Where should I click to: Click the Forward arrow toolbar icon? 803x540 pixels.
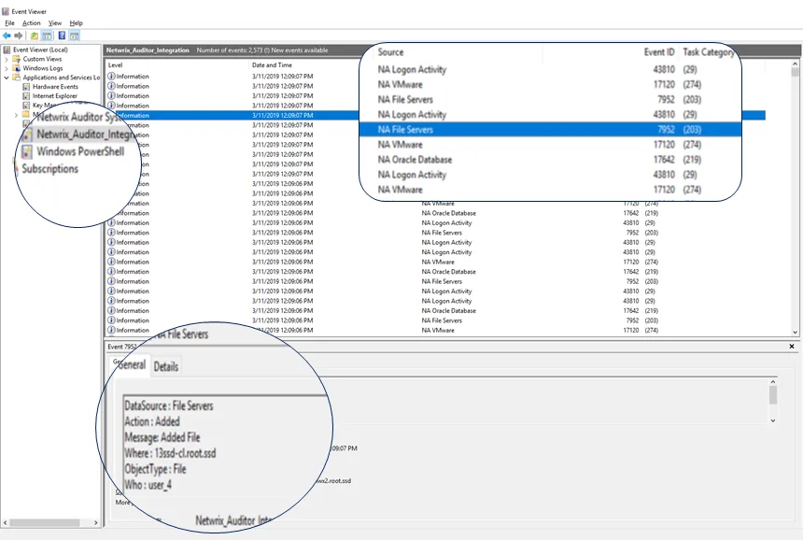19,36
